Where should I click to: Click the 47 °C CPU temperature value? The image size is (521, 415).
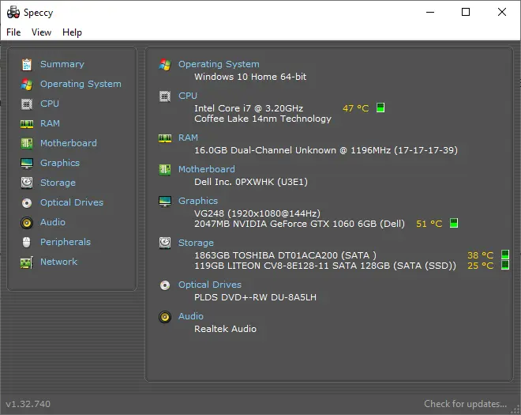click(x=356, y=108)
